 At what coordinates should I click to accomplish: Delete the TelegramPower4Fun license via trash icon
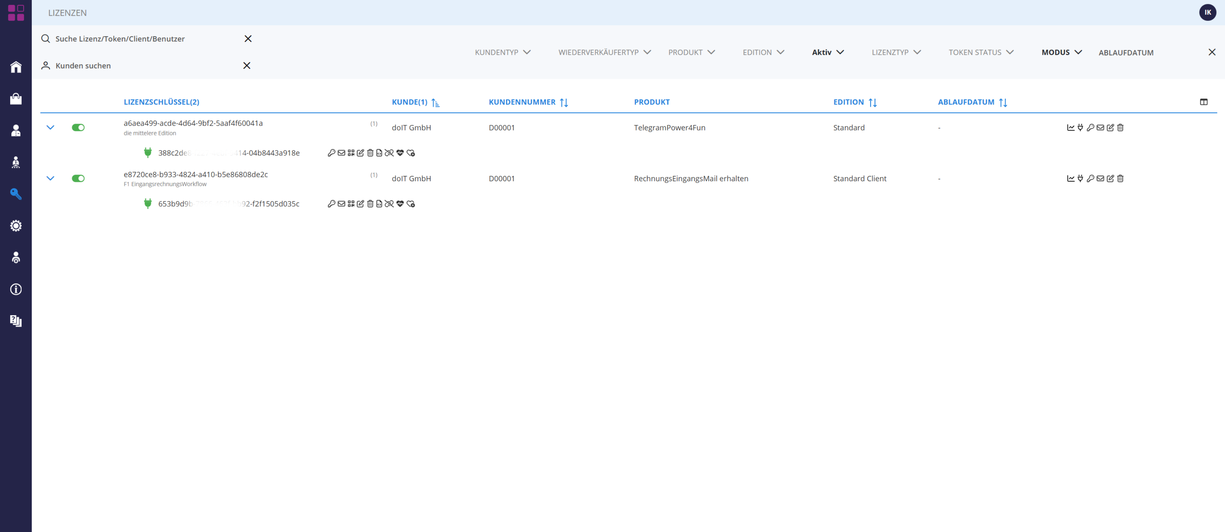pyautogui.click(x=1120, y=127)
